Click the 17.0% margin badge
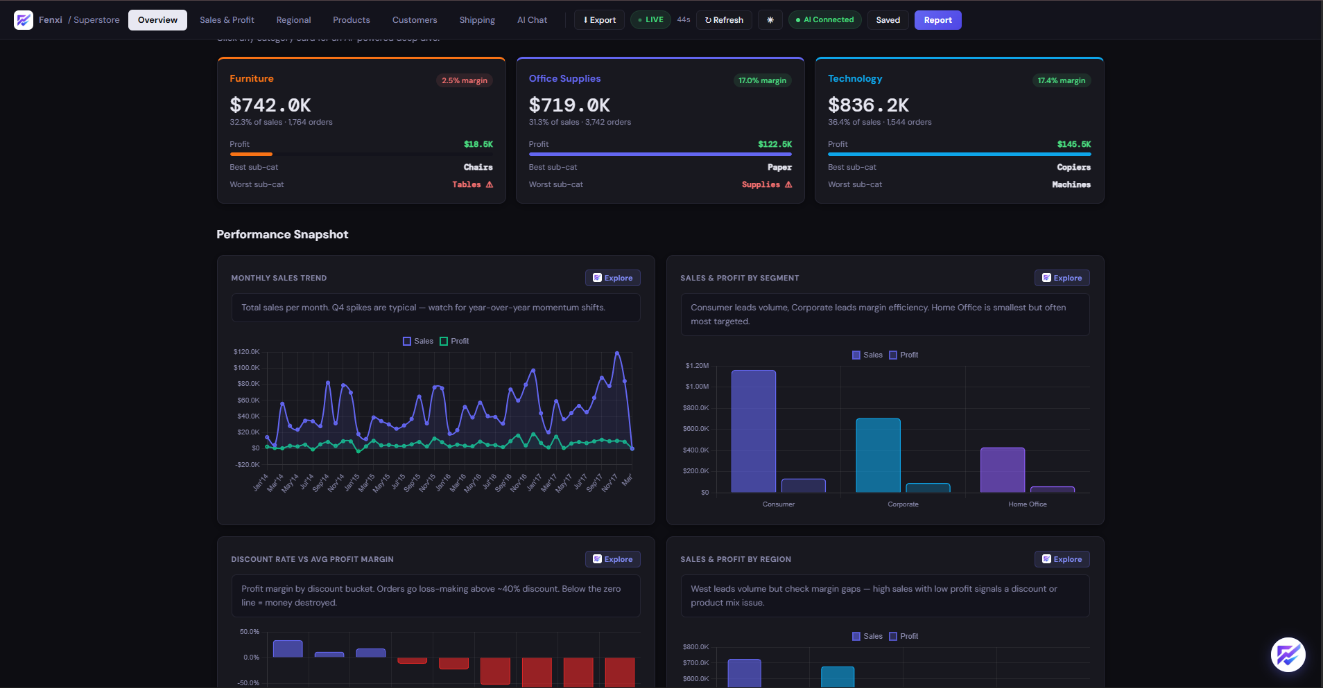The image size is (1323, 688). 763,80
